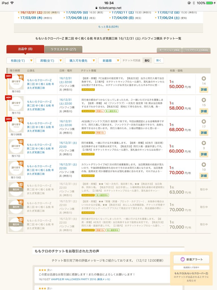Open ライブグッズ (1000) tab
The width and height of the screenshot is (217, 290).
pos(196,50)
